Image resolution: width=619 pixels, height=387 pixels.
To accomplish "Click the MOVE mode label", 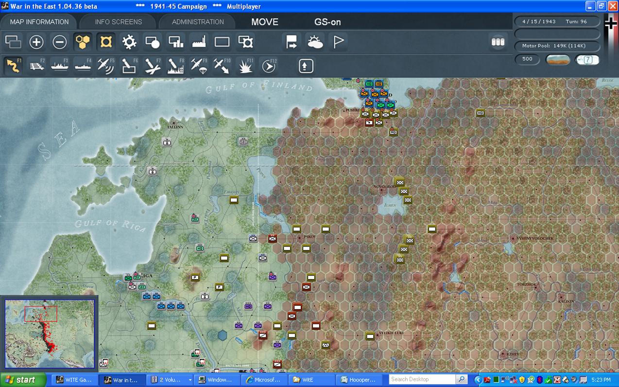I will (265, 22).
